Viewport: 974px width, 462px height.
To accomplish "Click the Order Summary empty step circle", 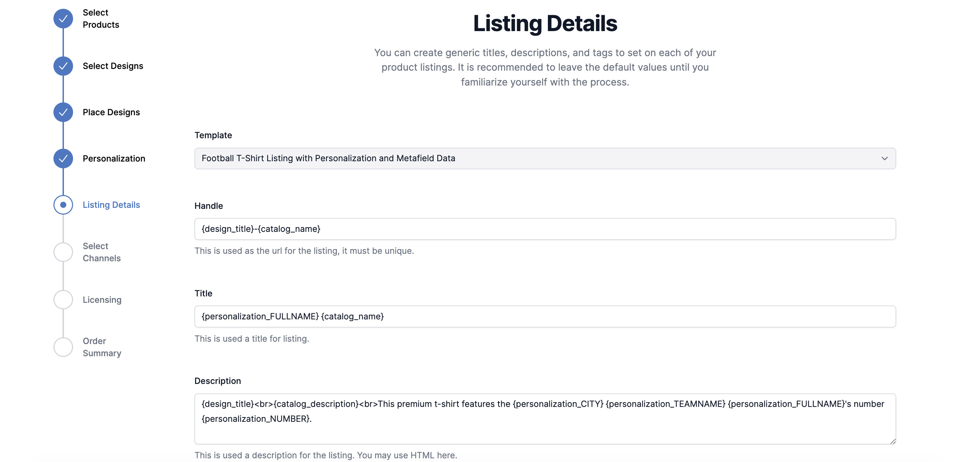I will pyautogui.click(x=63, y=347).
